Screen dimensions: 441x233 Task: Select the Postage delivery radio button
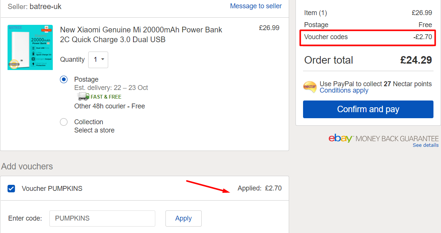point(64,79)
